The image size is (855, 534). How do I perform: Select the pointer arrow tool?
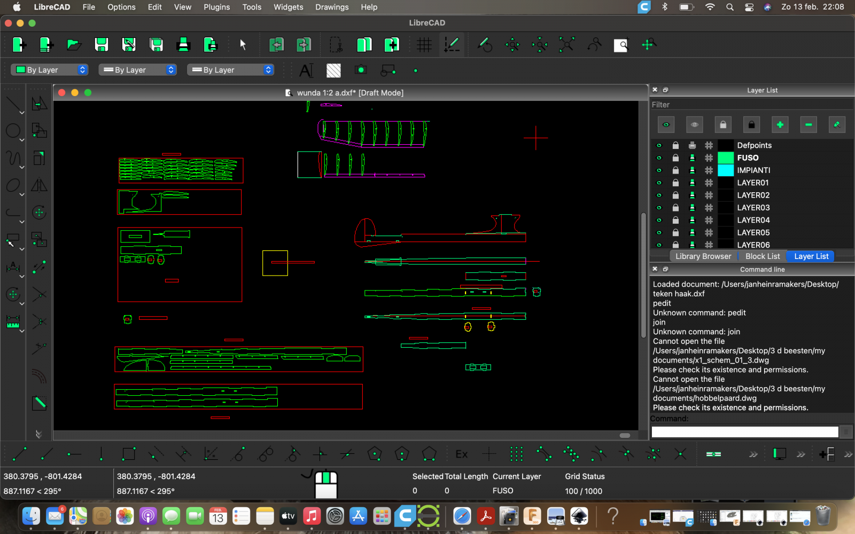pos(243,45)
